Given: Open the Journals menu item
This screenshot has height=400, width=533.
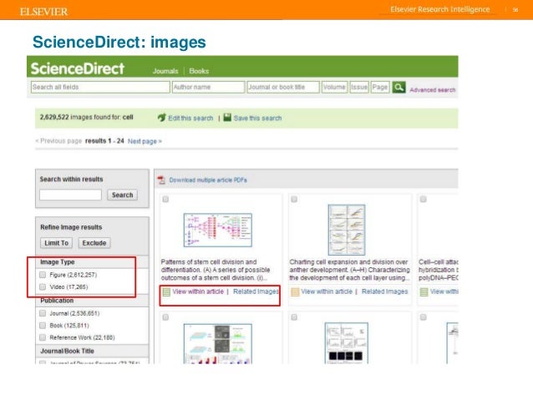Looking at the screenshot, I should coord(165,71).
